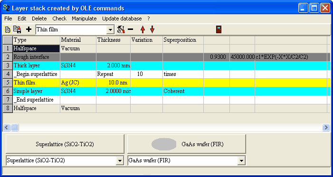
Task: Select row header 6 of Simple layer
Action: pos(8,91)
